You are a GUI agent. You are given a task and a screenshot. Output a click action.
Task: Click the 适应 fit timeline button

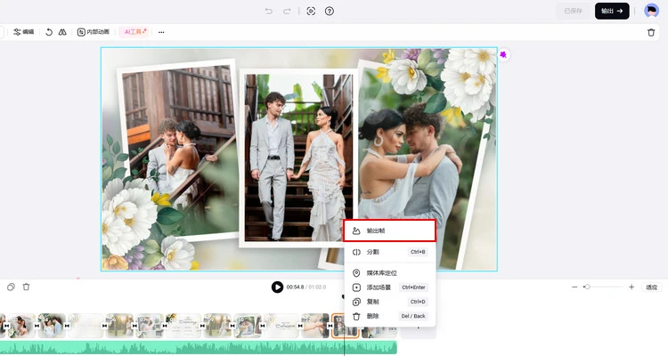(651, 287)
